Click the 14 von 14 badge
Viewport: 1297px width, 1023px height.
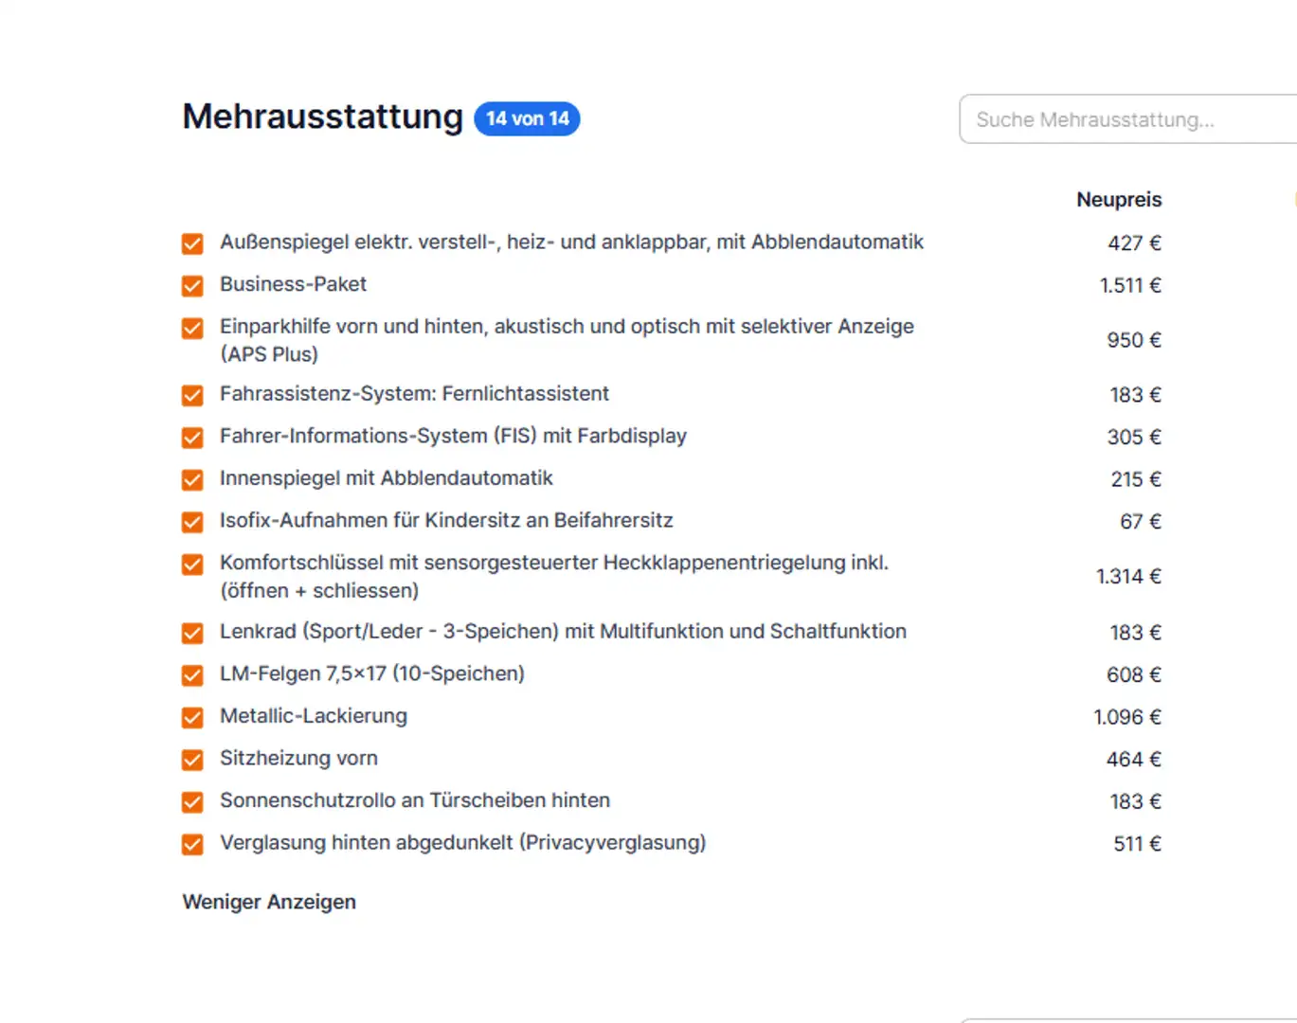point(527,118)
